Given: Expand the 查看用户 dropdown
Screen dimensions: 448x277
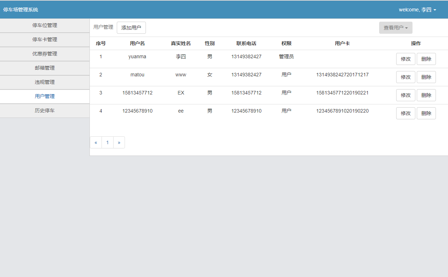Looking at the screenshot, I should pyautogui.click(x=395, y=28).
